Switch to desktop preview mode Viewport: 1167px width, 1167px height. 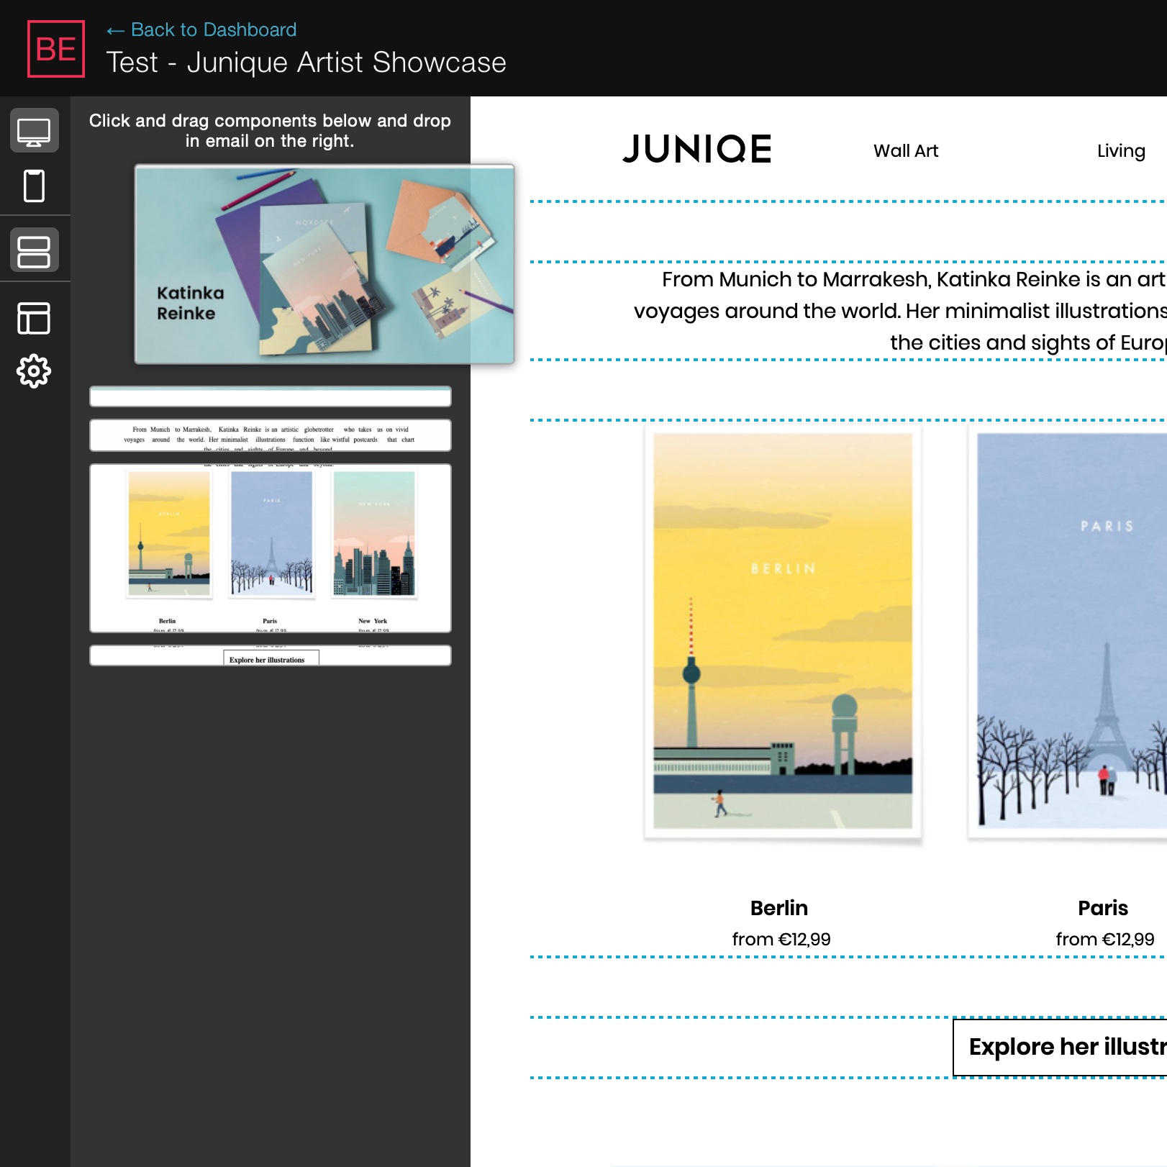pyautogui.click(x=35, y=131)
